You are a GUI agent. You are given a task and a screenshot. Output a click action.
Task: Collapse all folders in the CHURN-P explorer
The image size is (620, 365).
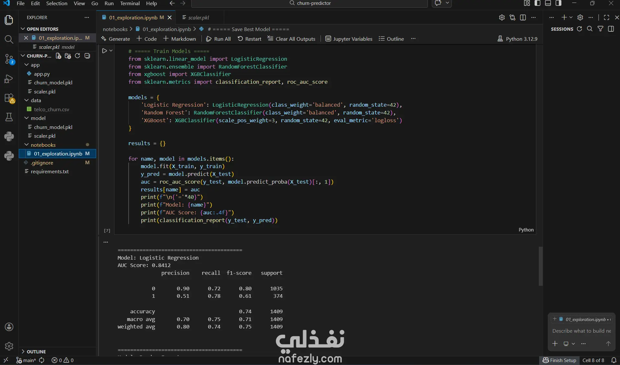click(x=87, y=56)
